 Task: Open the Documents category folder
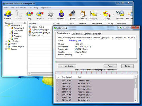17,31
